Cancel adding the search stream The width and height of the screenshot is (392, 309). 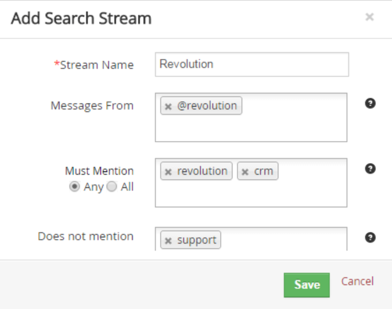tap(357, 281)
